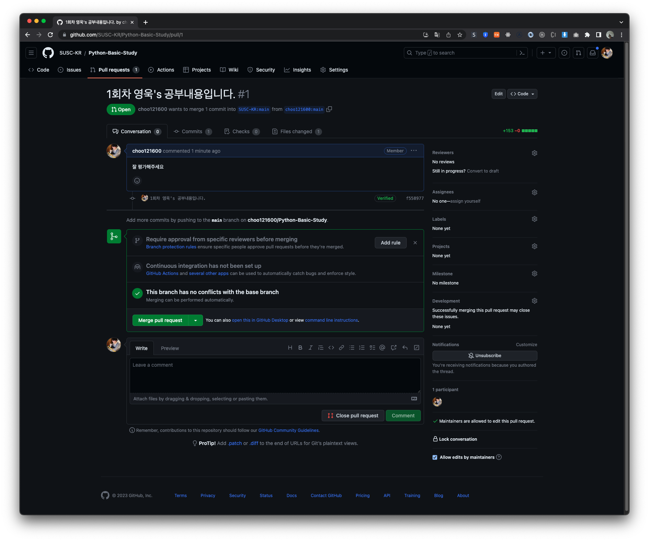This screenshot has width=649, height=541.
Task: Add an emoji reaction to choo121600's comment
Action: (x=137, y=181)
